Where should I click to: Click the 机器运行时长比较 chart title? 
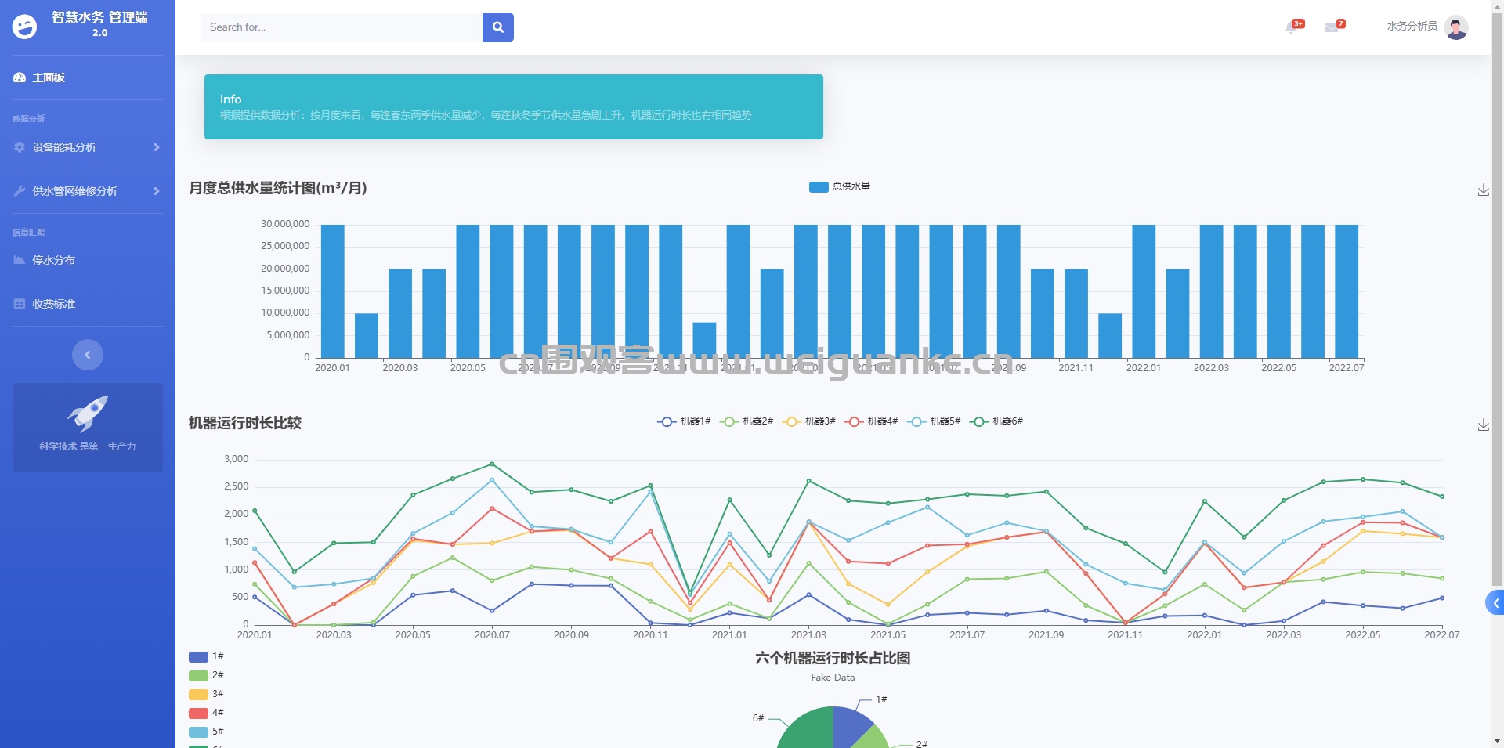tap(245, 423)
